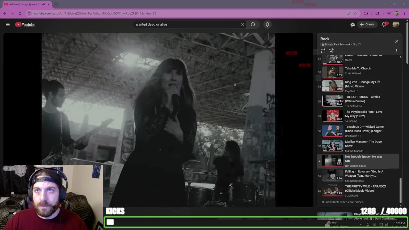Open PRETTY WILD thumbnail showing 3:25
Viewport: 409px width, 230px height.
pyautogui.click(x=333, y=190)
